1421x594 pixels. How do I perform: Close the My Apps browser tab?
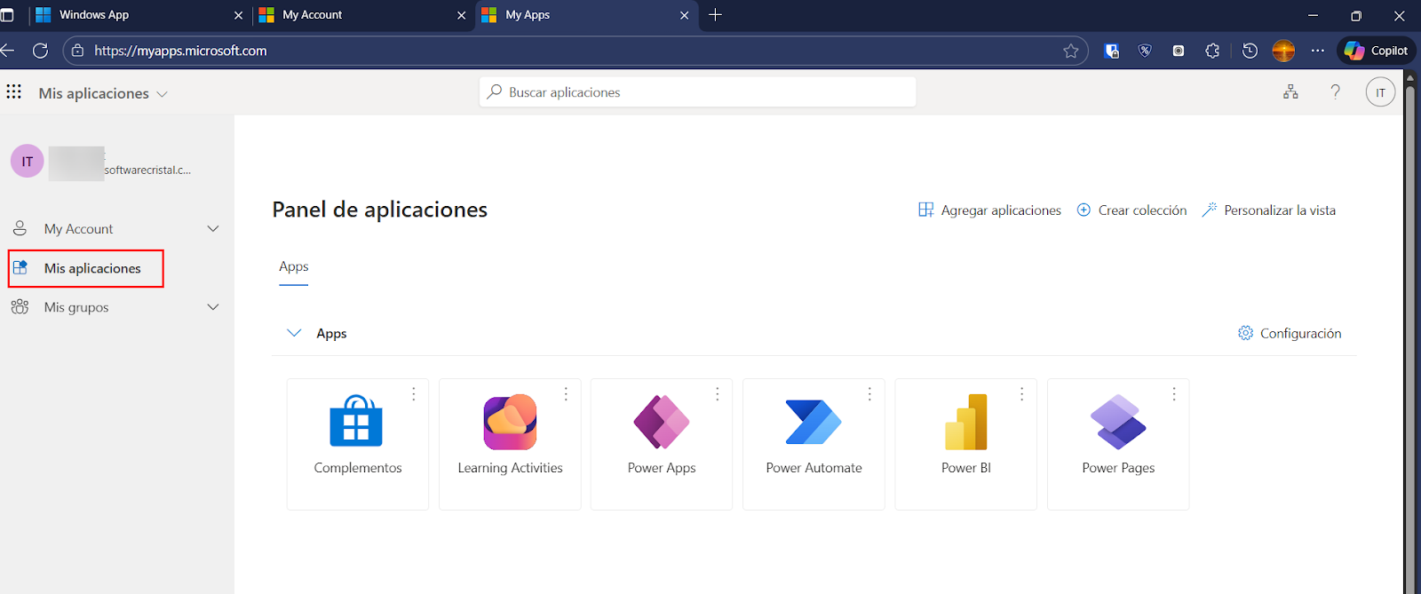pyautogui.click(x=684, y=15)
